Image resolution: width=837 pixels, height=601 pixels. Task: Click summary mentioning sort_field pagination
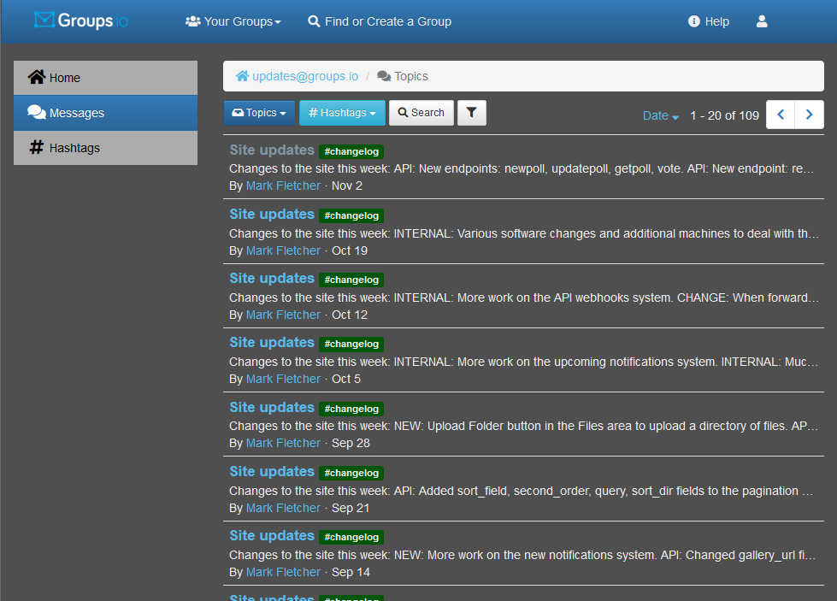click(522, 491)
